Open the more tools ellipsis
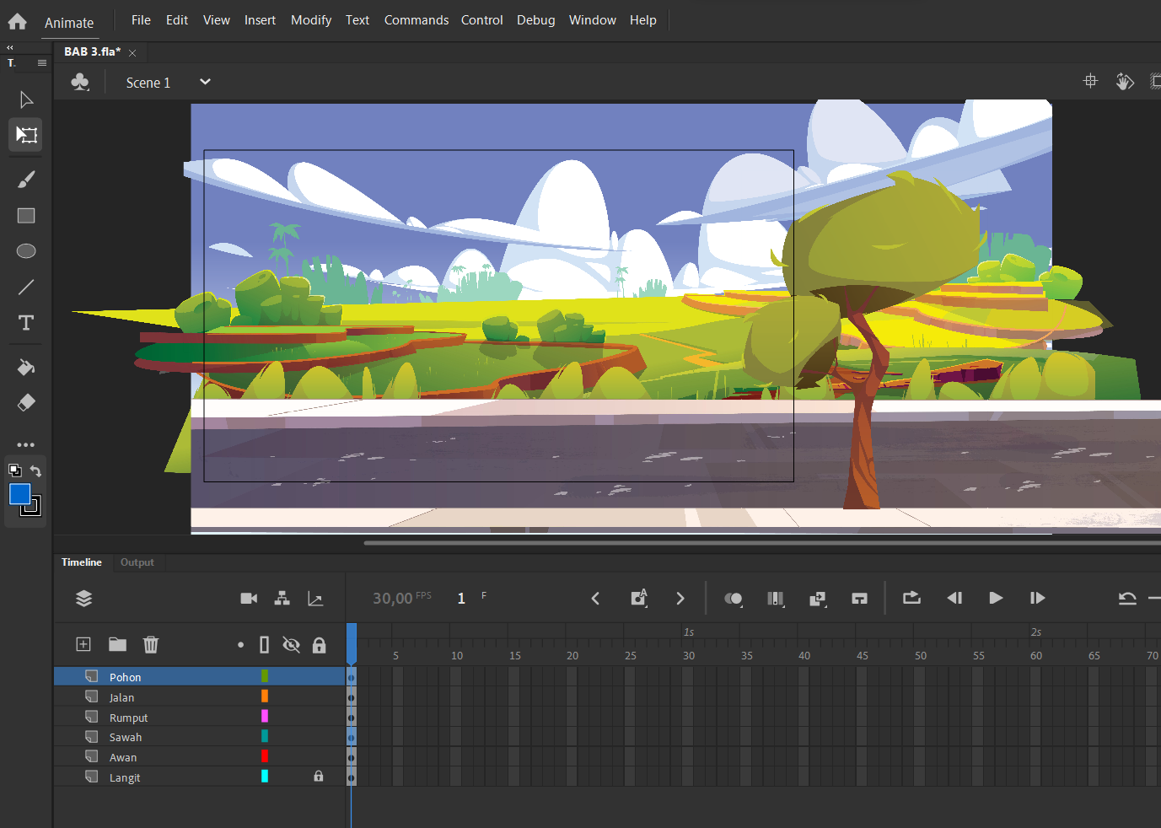Viewport: 1161px width, 828px height. pyautogui.click(x=26, y=444)
